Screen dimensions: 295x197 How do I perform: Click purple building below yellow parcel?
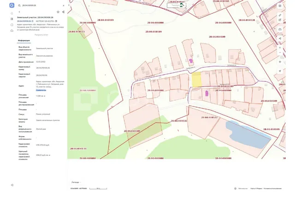(x=206, y=93)
